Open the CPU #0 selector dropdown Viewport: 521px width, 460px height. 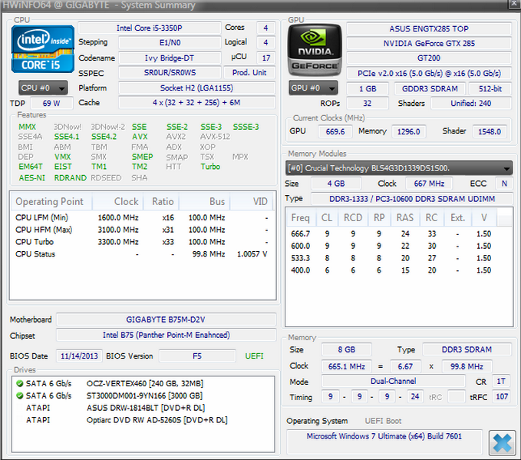[43, 88]
